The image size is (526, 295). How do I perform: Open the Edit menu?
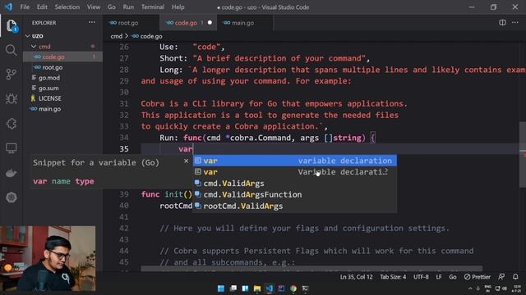(x=42, y=7)
